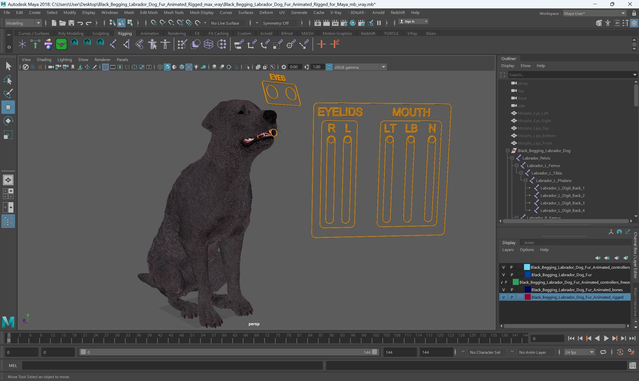Click the Create Lattice shelf icon
Screen dimensions: 639x381
point(208,44)
